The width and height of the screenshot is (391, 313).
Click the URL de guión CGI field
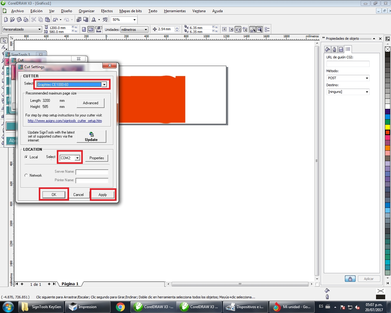[348, 64]
